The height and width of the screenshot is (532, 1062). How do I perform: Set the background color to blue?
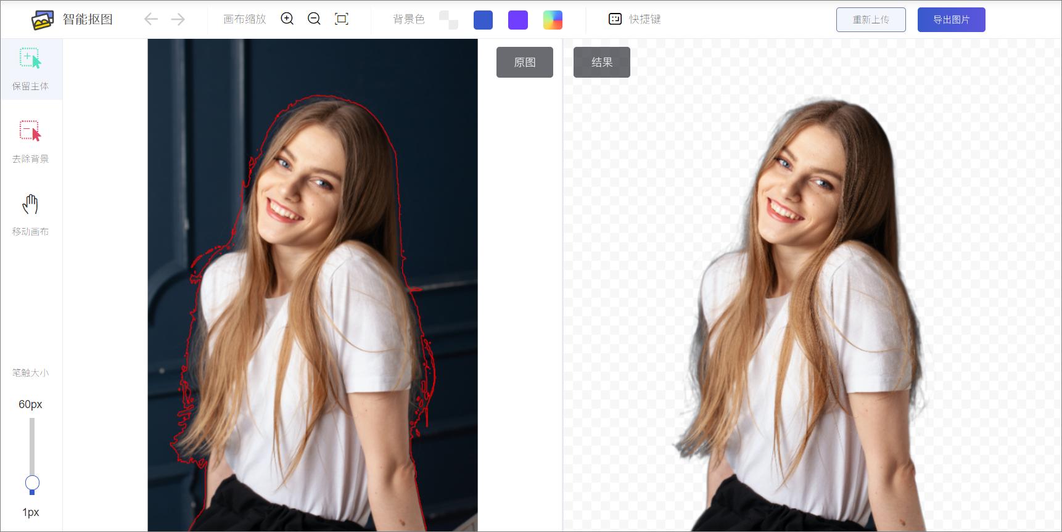pyautogui.click(x=484, y=20)
